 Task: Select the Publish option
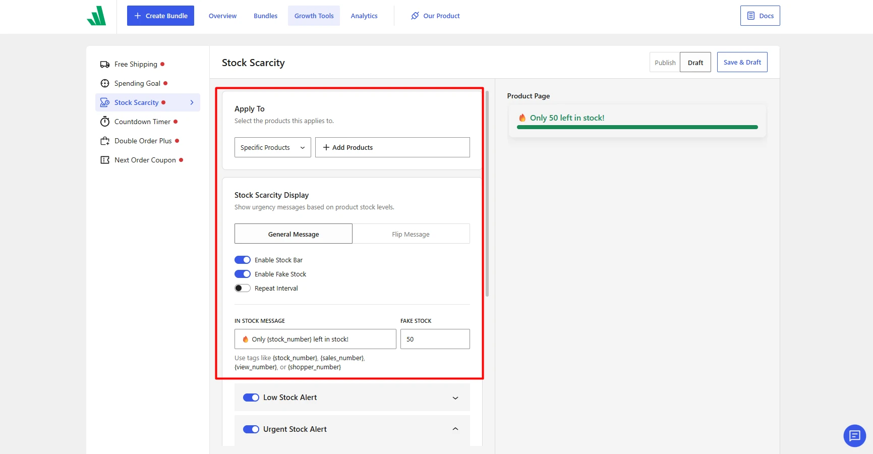[x=665, y=62]
